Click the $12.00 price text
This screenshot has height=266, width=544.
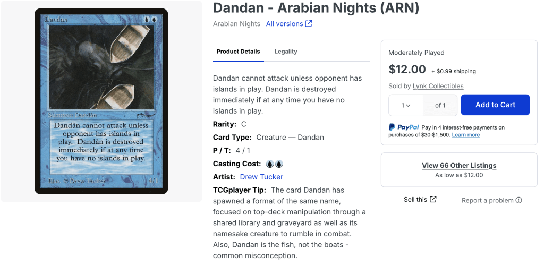[407, 70]
